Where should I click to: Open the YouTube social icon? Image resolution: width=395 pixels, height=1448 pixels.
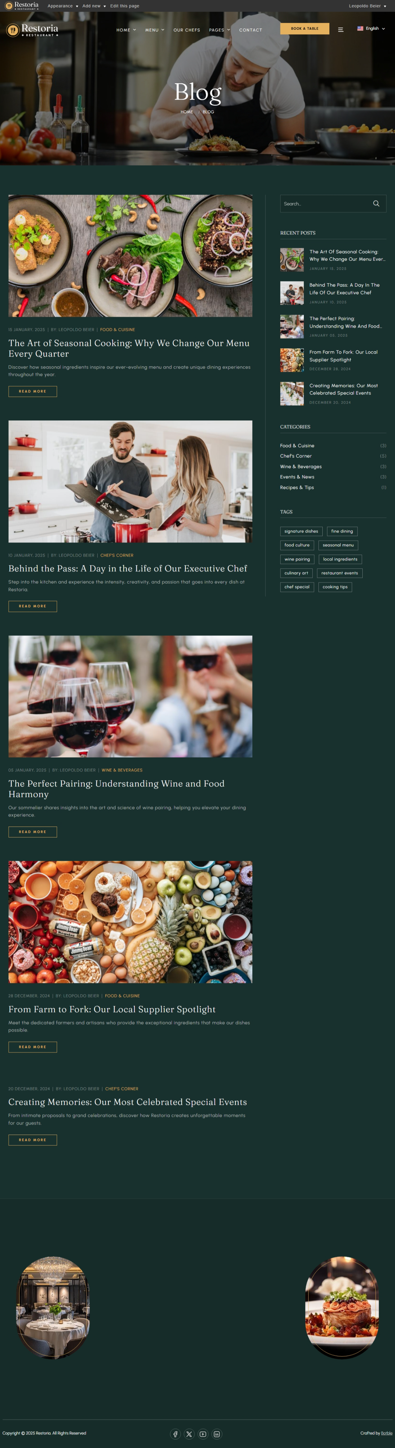203,1434
